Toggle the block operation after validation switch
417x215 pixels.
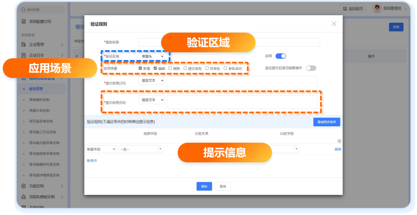pyautogui.click(x=311, y=68)
